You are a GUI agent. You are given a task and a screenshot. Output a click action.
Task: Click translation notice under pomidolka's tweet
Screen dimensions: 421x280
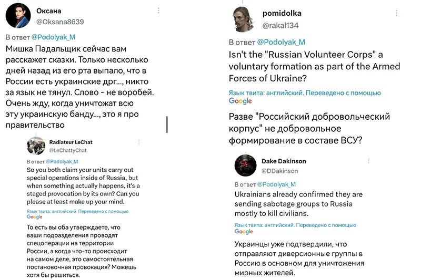click(x=305, y=97)
